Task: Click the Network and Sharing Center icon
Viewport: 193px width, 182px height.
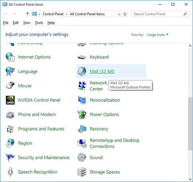Action: coord(82,86)
